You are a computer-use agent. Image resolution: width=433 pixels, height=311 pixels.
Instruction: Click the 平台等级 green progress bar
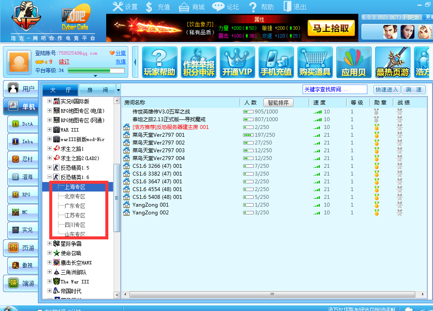pyautogui.click(x=96, y=71)
